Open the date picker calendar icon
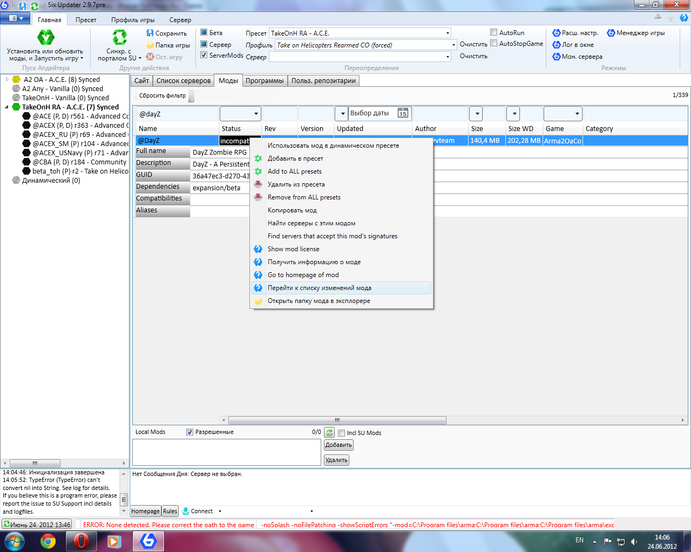Screen dimensions: 691x552 pos(403,113)
